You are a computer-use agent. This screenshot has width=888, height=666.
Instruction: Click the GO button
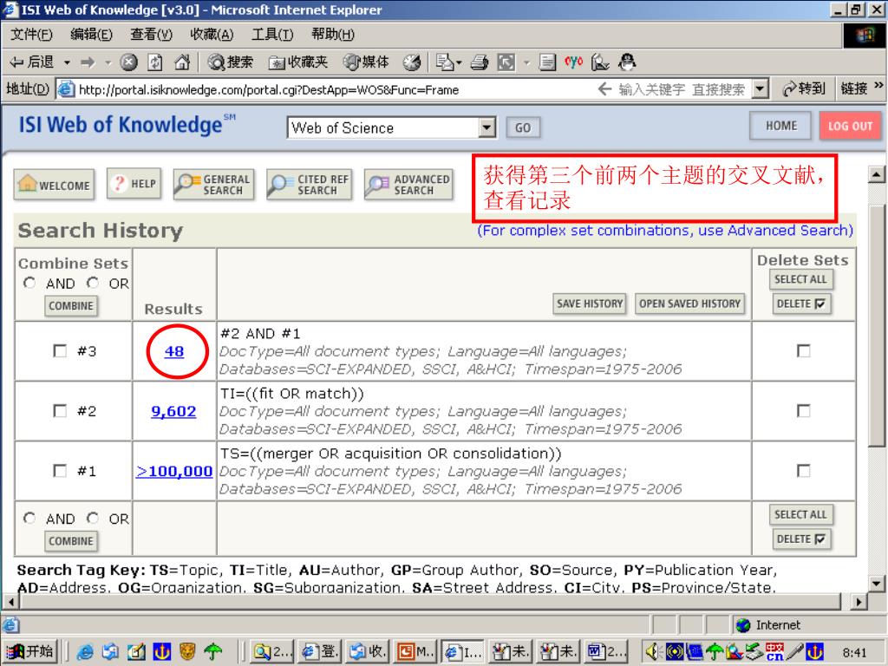pyautogui.click(x=523, y=127)
